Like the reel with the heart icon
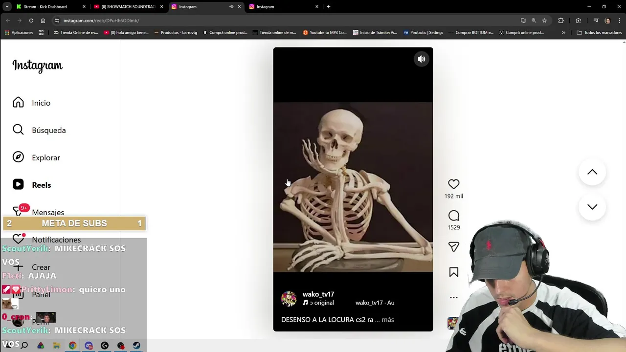Image resolution: width=626 pixels, height=352 pixels. tap(454, 184)
